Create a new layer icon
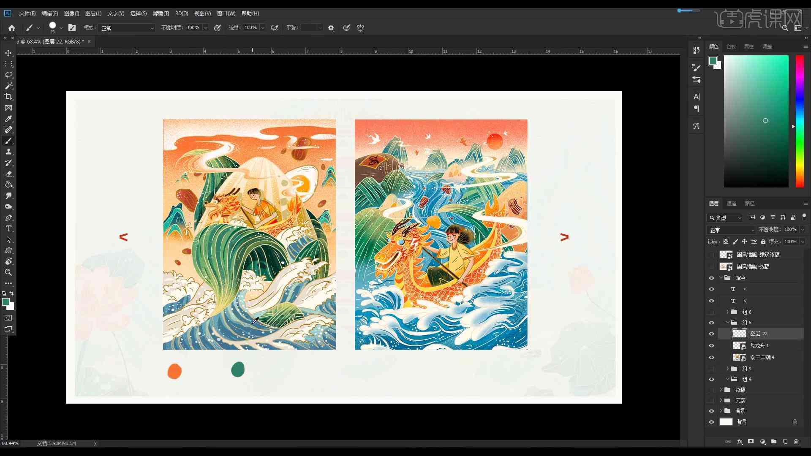Image resolution: width=811 pixels, height=456 pixels. (x=785, y=442)
